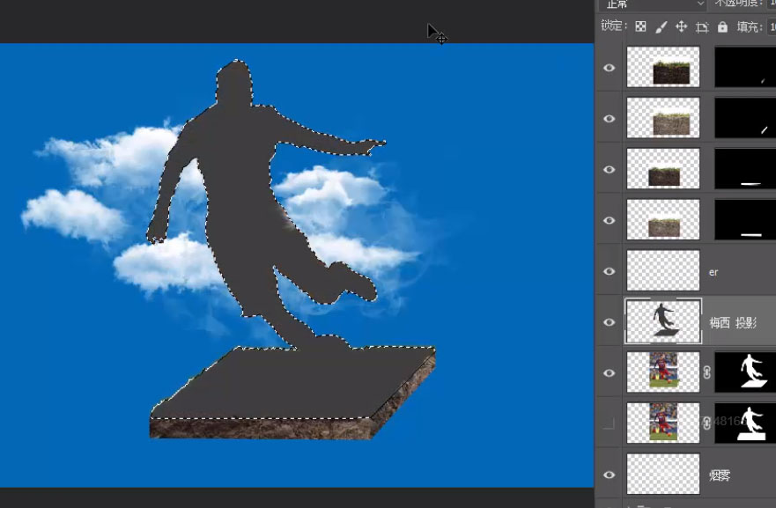Show the hidden Messi photo layer
Screen dimensions: 776x508
tap(610, 423)
